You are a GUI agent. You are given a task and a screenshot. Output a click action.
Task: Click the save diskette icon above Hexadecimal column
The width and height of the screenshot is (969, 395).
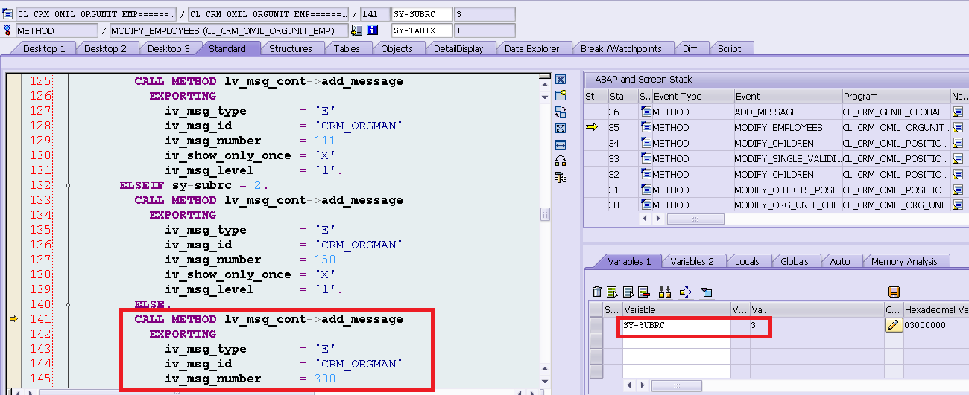pos(894,292)
